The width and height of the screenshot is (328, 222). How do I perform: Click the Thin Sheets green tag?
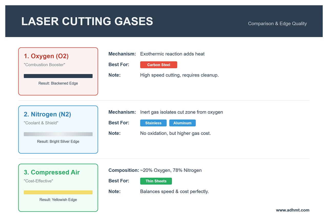pyautogui.click(x=156, y=181)
